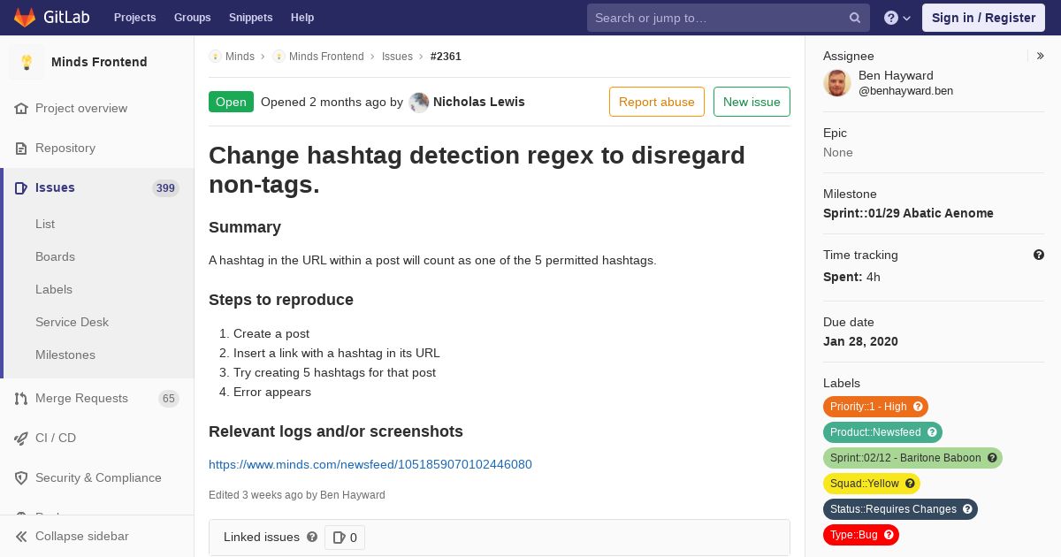Click the Minds Frontend lightbulb avatar
The height and width of the screenshot is (557, 1061).
[x=27, y=62]
